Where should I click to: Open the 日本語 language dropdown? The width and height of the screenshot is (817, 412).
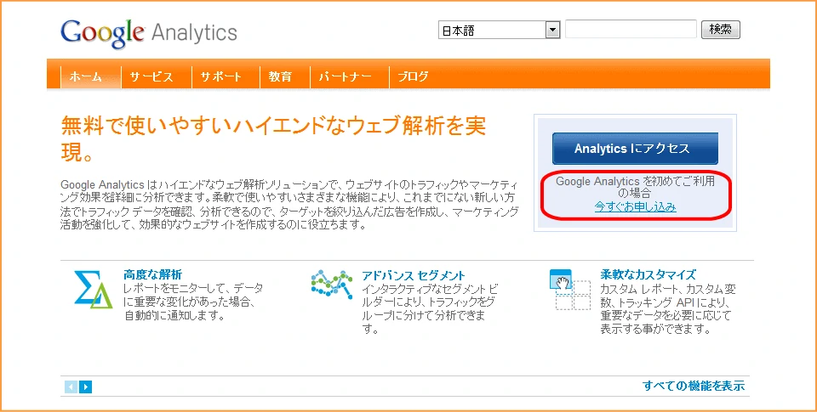[499, 31]
